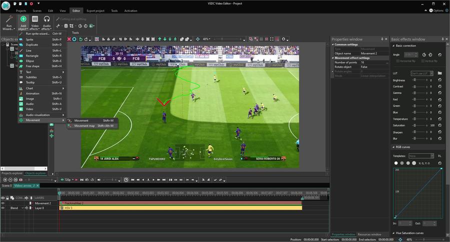The height and width of the screenshot is (242, 450).
Task: Select Movement in the submenu
Action: coord(92,121)
